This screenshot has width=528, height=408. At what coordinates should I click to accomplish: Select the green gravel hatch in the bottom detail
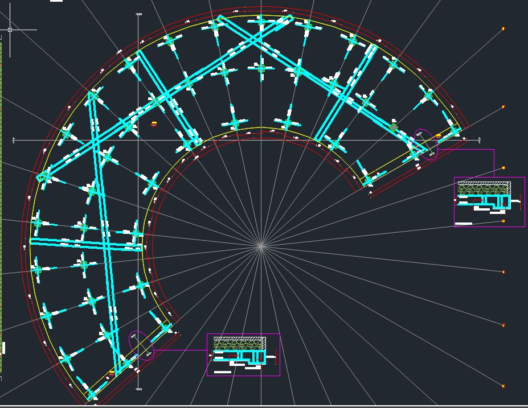238,345
